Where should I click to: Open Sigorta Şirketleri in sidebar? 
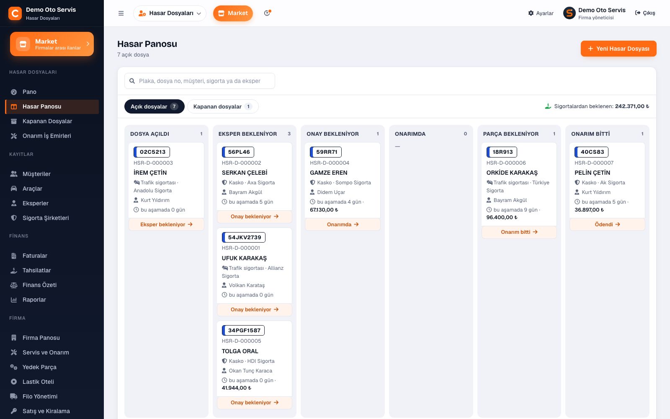pos(52,218)
